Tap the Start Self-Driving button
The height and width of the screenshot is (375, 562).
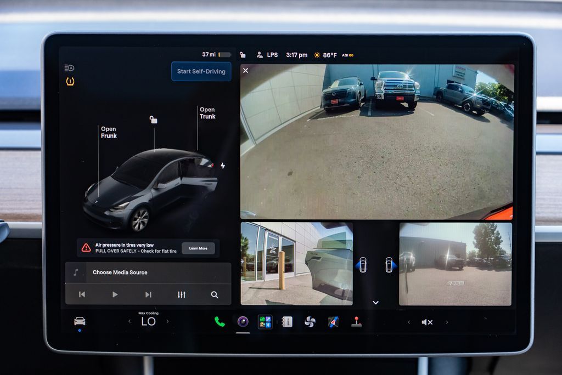[x=201, y=71]
